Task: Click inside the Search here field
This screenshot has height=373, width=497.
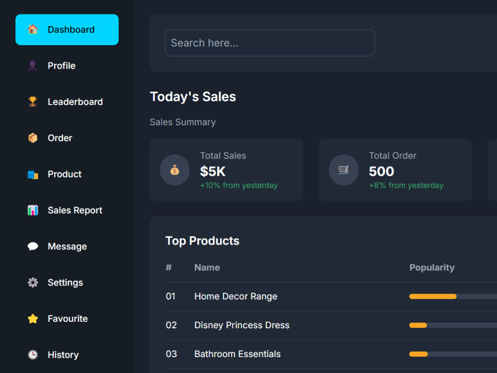Action: tap(269, 43)
